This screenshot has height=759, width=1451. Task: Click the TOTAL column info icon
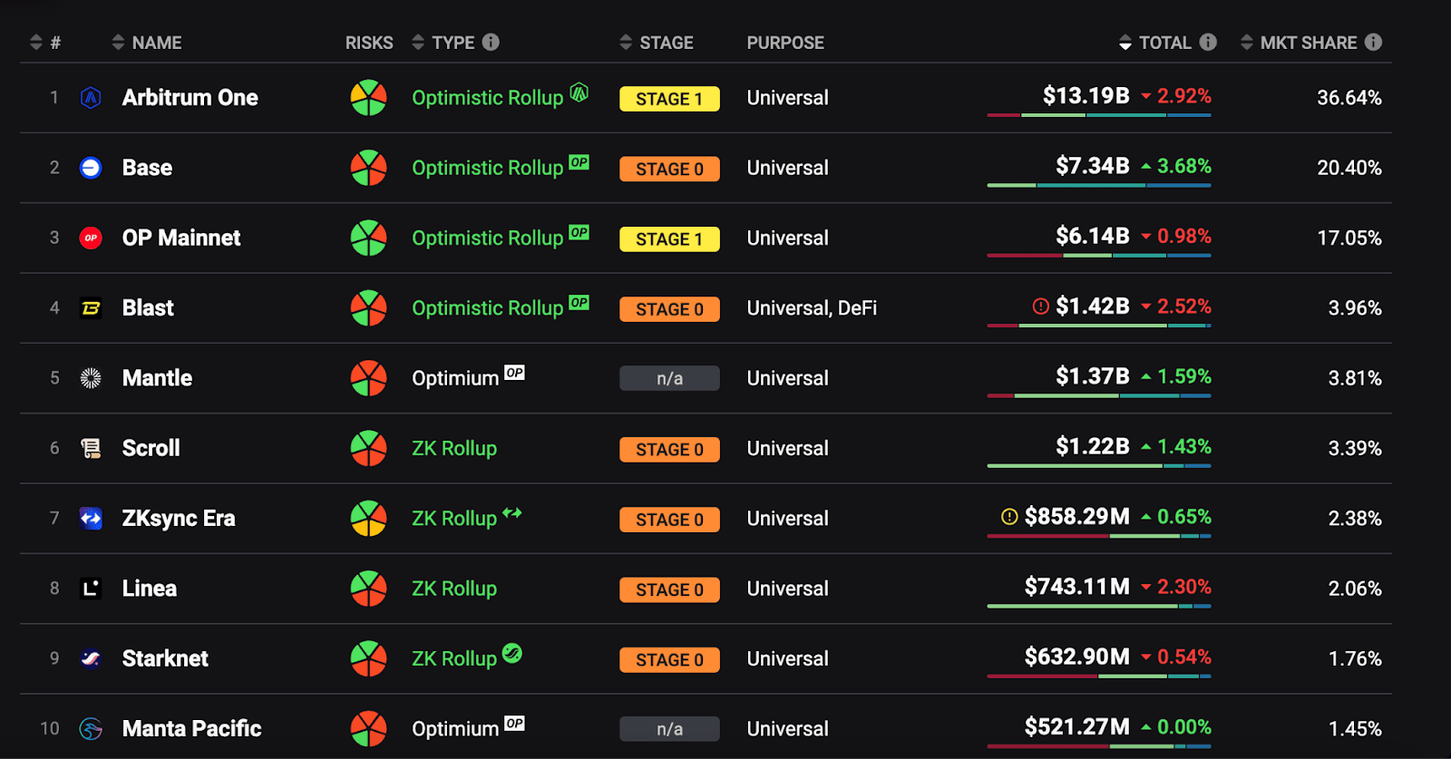(x=1208, y=42)
